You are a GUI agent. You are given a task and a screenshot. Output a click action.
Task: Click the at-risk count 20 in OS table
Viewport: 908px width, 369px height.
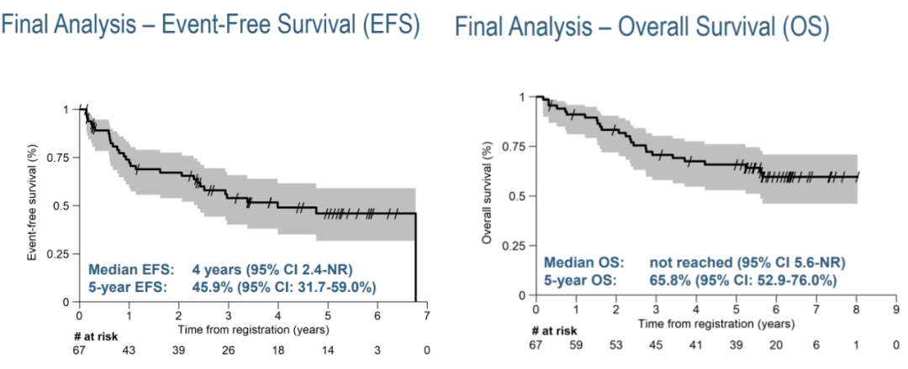click(x=776, y=343)
